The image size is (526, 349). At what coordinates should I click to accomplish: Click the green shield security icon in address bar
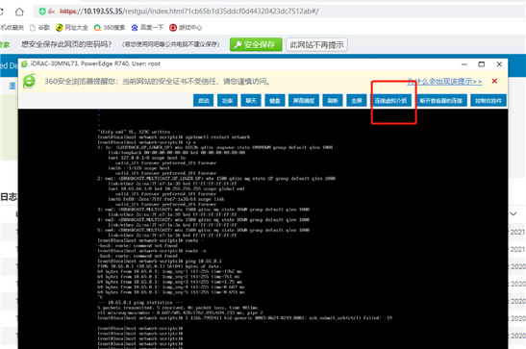click(x=42, y=12)
